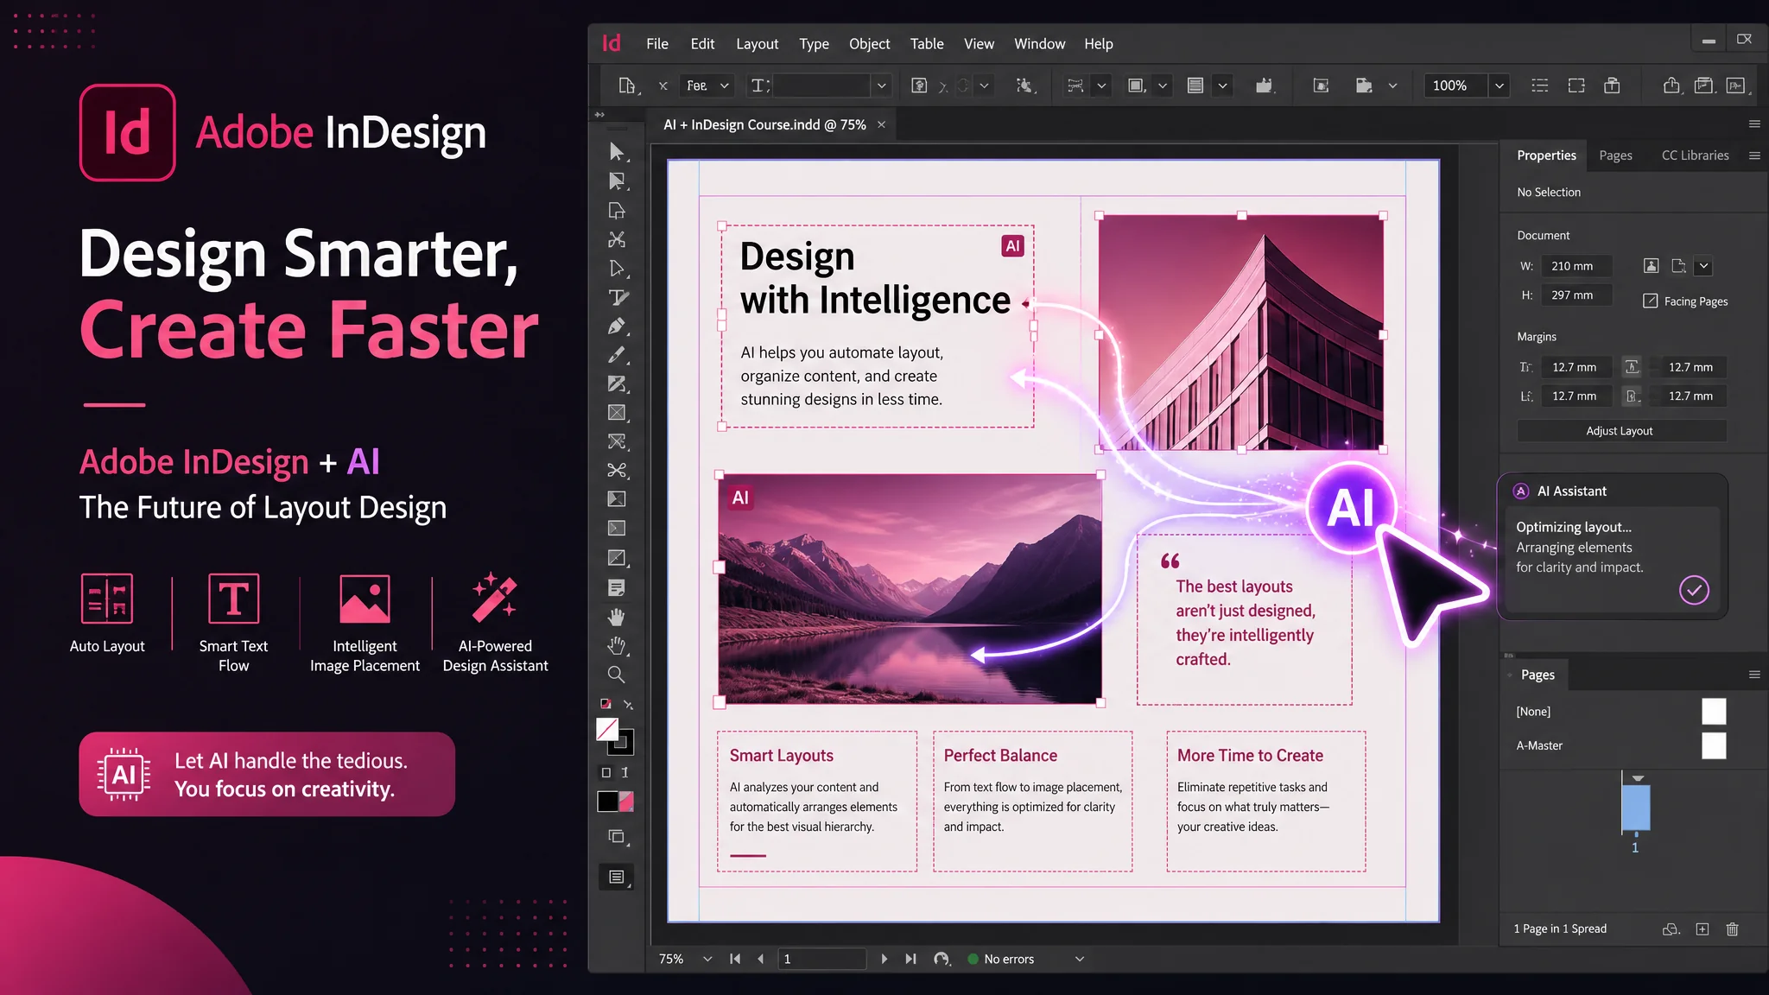
Task: Open the Properties panel menu icon
Action: pos(1754,155)
